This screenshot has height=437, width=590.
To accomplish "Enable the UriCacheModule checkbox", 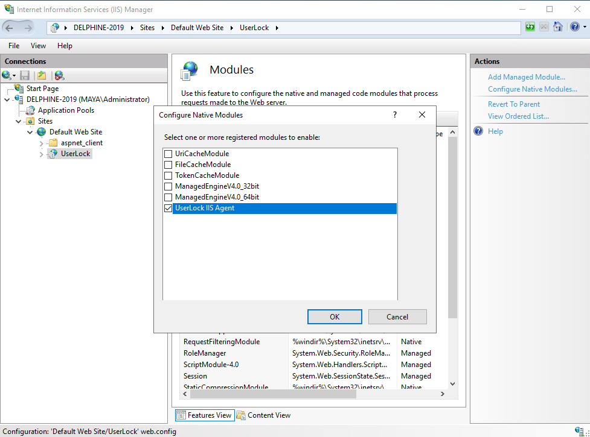I will (168, 154).
